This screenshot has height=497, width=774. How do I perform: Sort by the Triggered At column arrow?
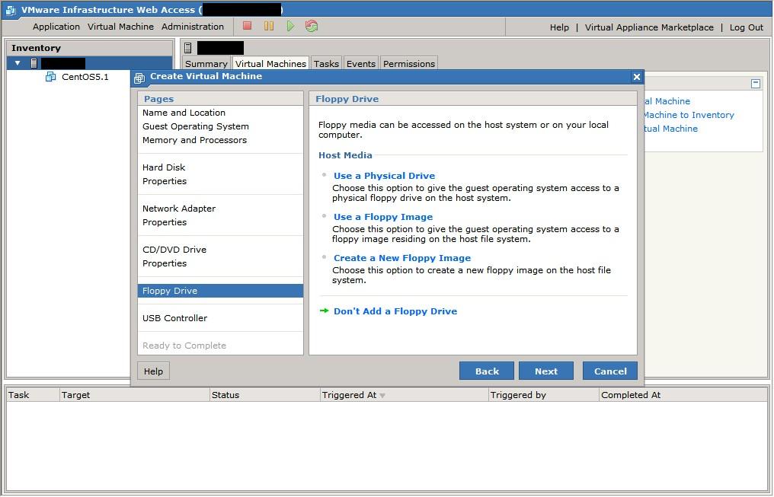[x=382, y=396]
